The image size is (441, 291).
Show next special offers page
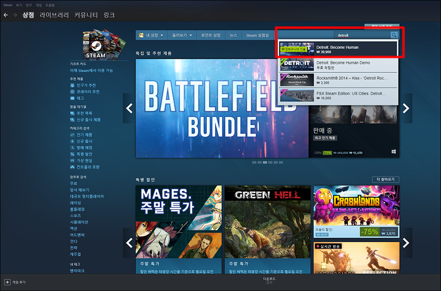point(406,243)
